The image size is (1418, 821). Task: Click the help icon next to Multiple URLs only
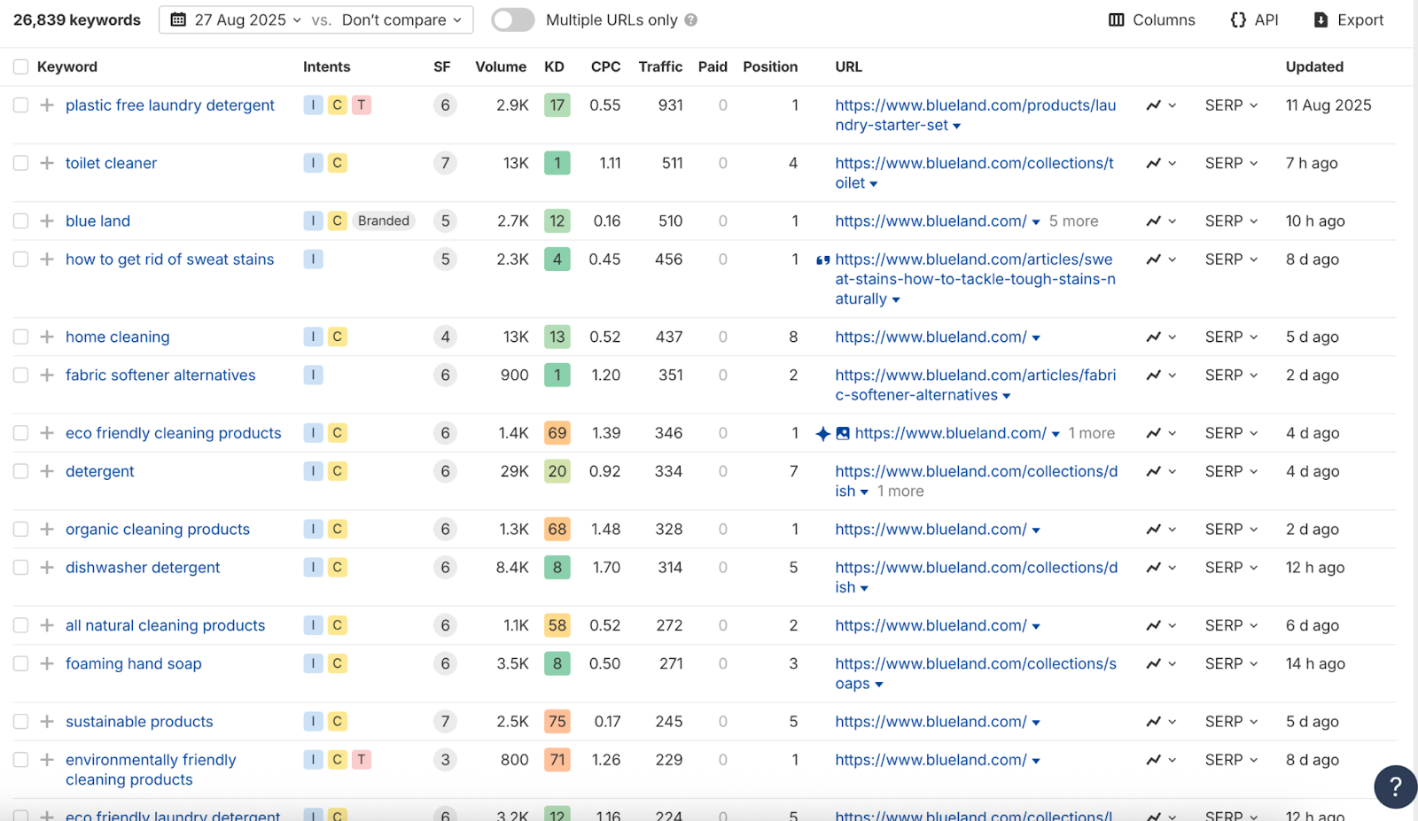click(691, 19)
